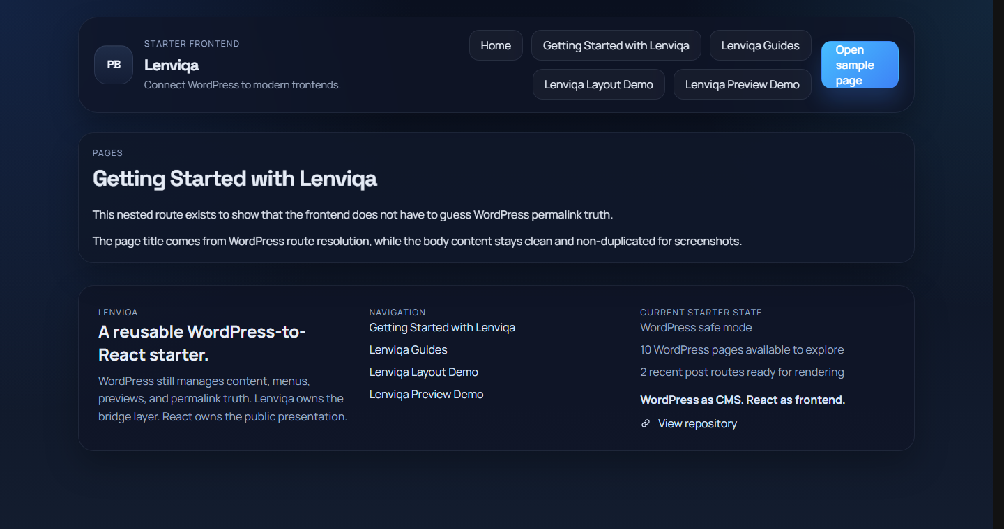Click the LENVIQA footer label
This screenshot has width=1004, height=529.
pos(118,313)
